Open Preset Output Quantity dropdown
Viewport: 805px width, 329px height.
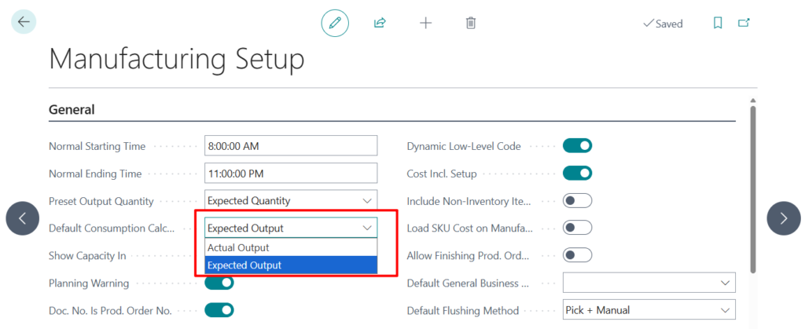pos(291,201)
